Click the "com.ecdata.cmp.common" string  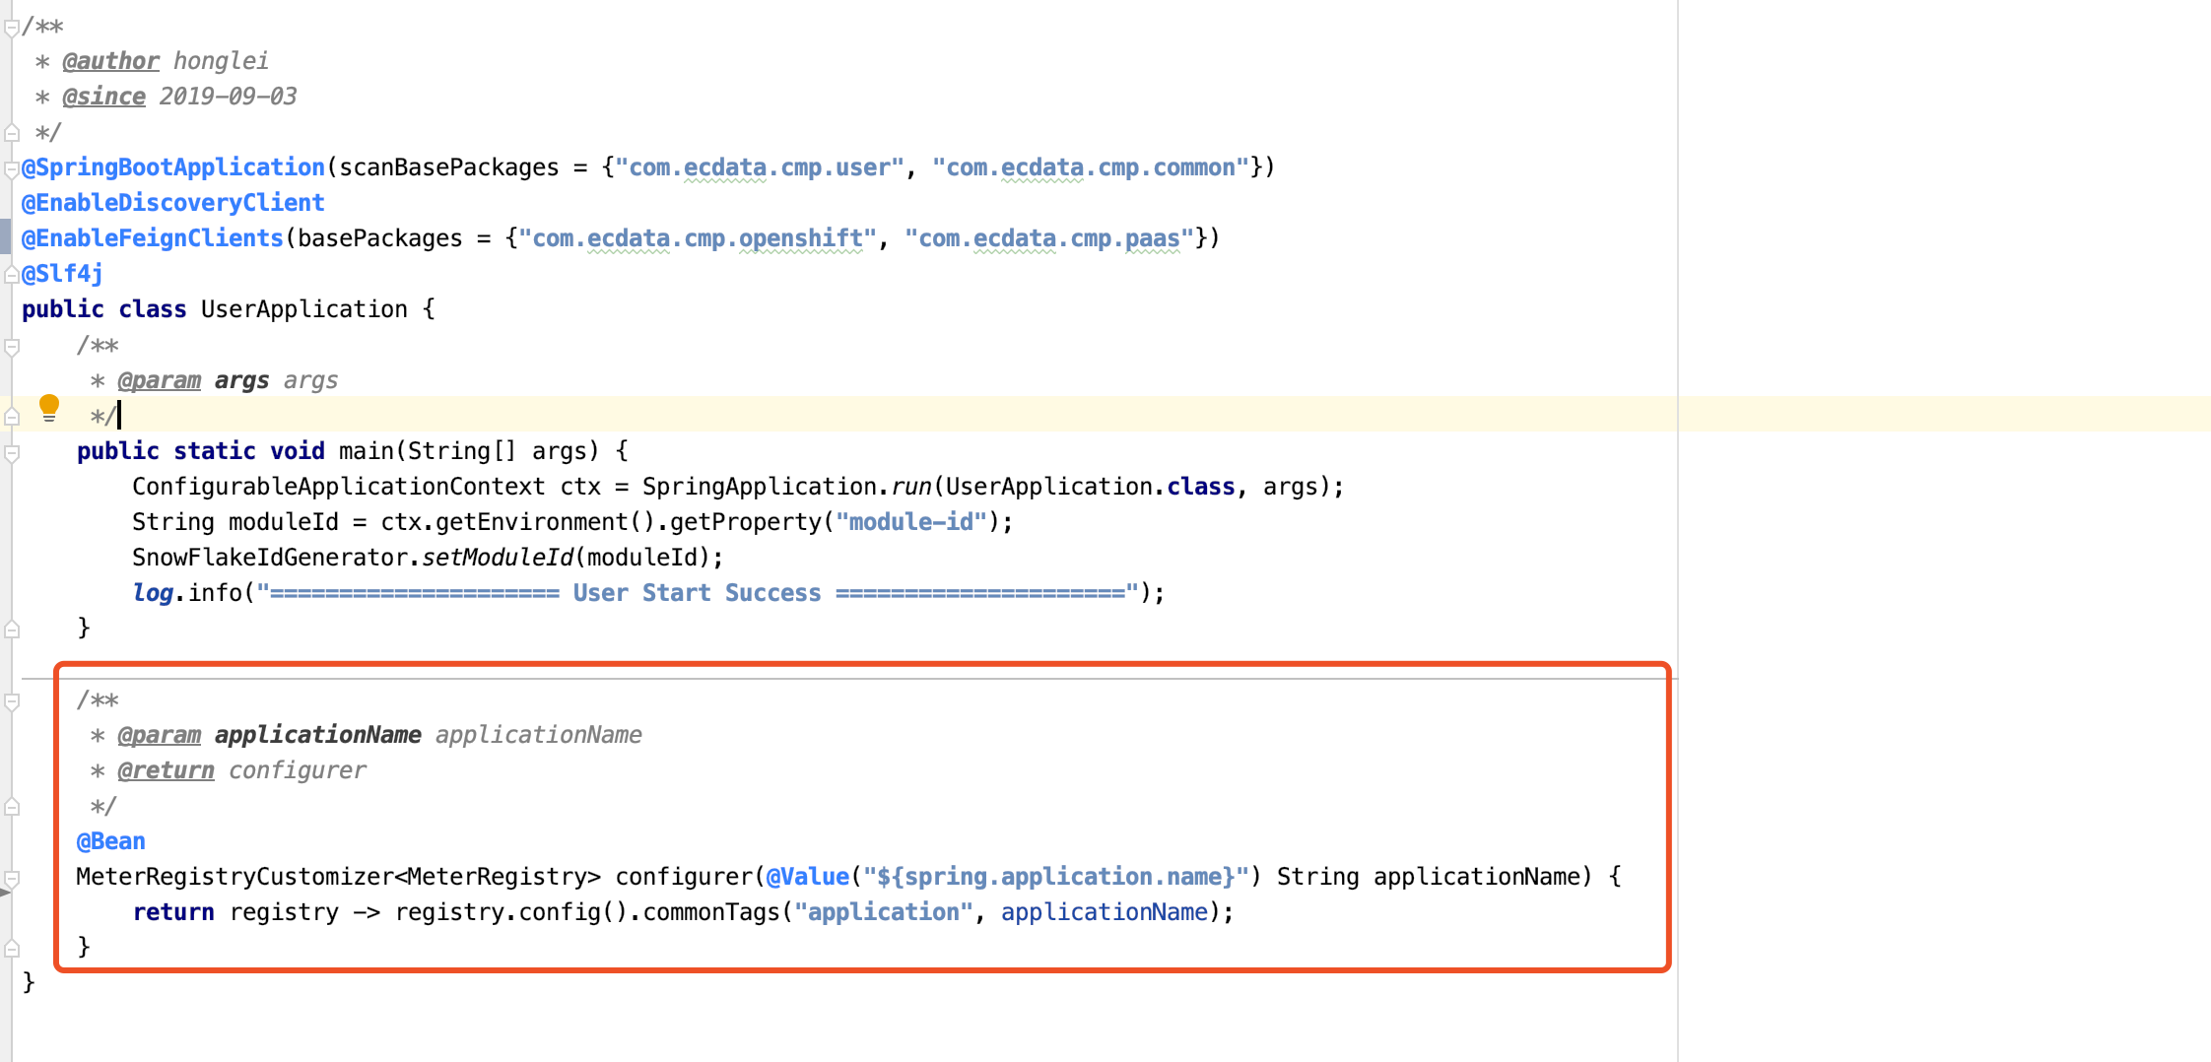(1091, 167)
